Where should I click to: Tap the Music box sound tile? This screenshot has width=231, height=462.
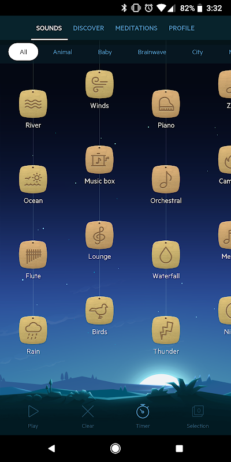coord(99,160)
